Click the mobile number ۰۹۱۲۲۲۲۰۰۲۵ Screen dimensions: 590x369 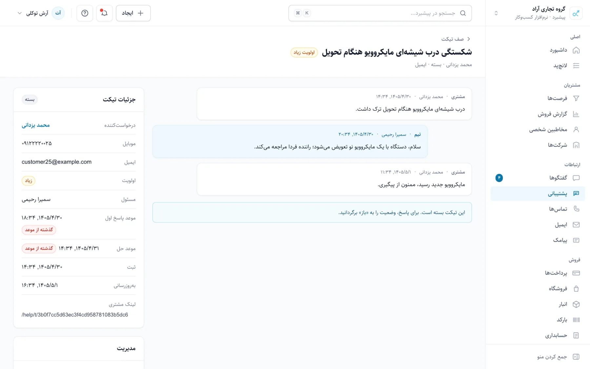[37, 144]
